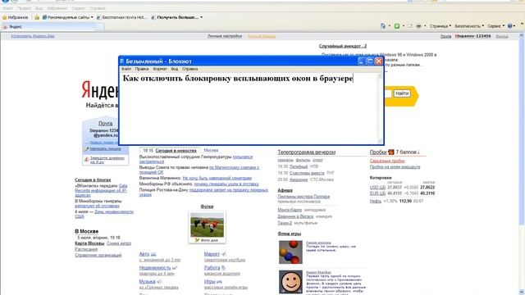This screenshot has width=525, height=295.
Task: Click the Сегодня в блогах heading
Action: 93,180
